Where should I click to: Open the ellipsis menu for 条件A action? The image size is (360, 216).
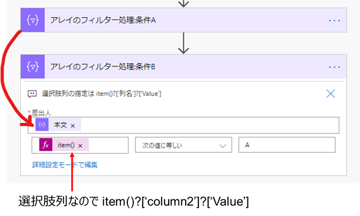pos(334,20)
